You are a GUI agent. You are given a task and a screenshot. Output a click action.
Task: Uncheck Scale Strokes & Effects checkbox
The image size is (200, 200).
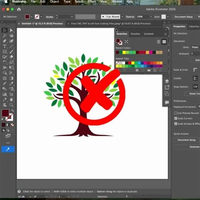coord(176,124)
